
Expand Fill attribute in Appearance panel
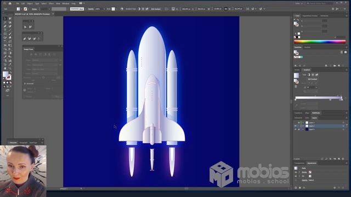click(299, 176)
